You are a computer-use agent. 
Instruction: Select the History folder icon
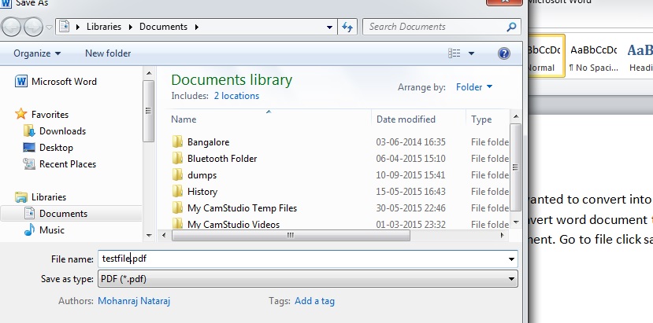[177, 191]
